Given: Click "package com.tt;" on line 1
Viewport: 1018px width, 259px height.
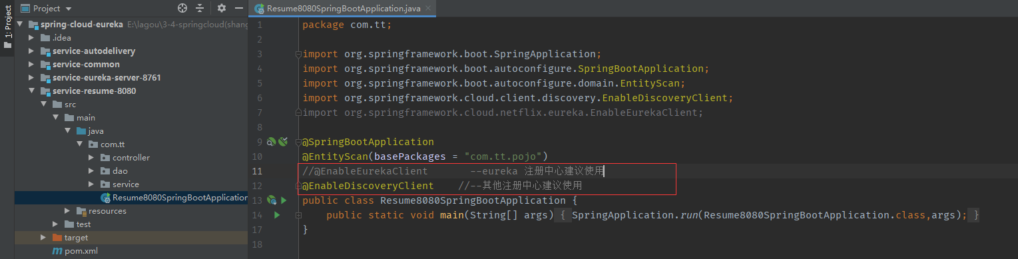Looking at the screenshot, I should pos(347,25).
